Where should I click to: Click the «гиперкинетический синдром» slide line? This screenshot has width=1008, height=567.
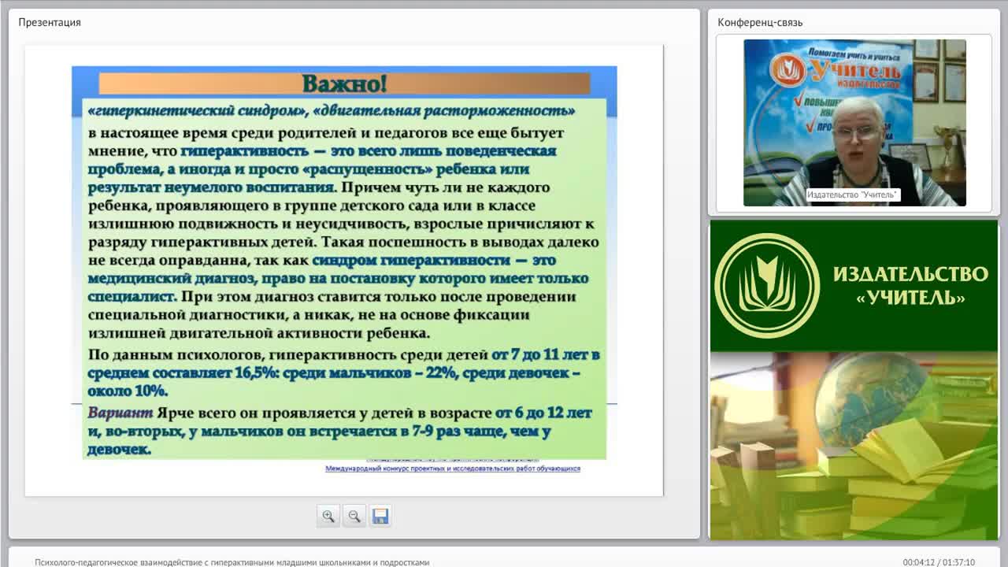[x=332, y=110]
